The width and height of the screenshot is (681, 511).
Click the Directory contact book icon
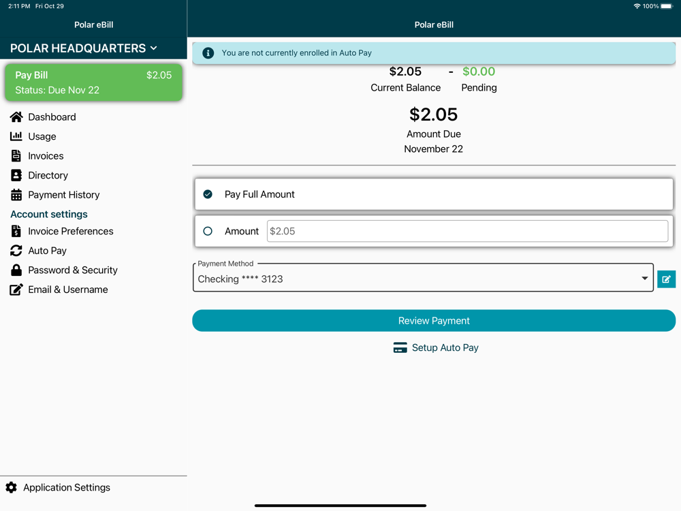click(x=16, y=175)
